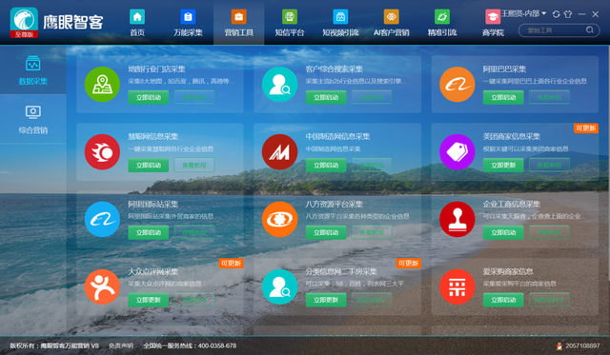Launch 企业工商信息采集 with 立即启动
The width and height of the screenshot is (610, 355).
503,232
